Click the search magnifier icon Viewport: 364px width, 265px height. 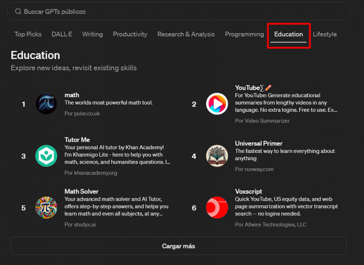tap(18, 11)
